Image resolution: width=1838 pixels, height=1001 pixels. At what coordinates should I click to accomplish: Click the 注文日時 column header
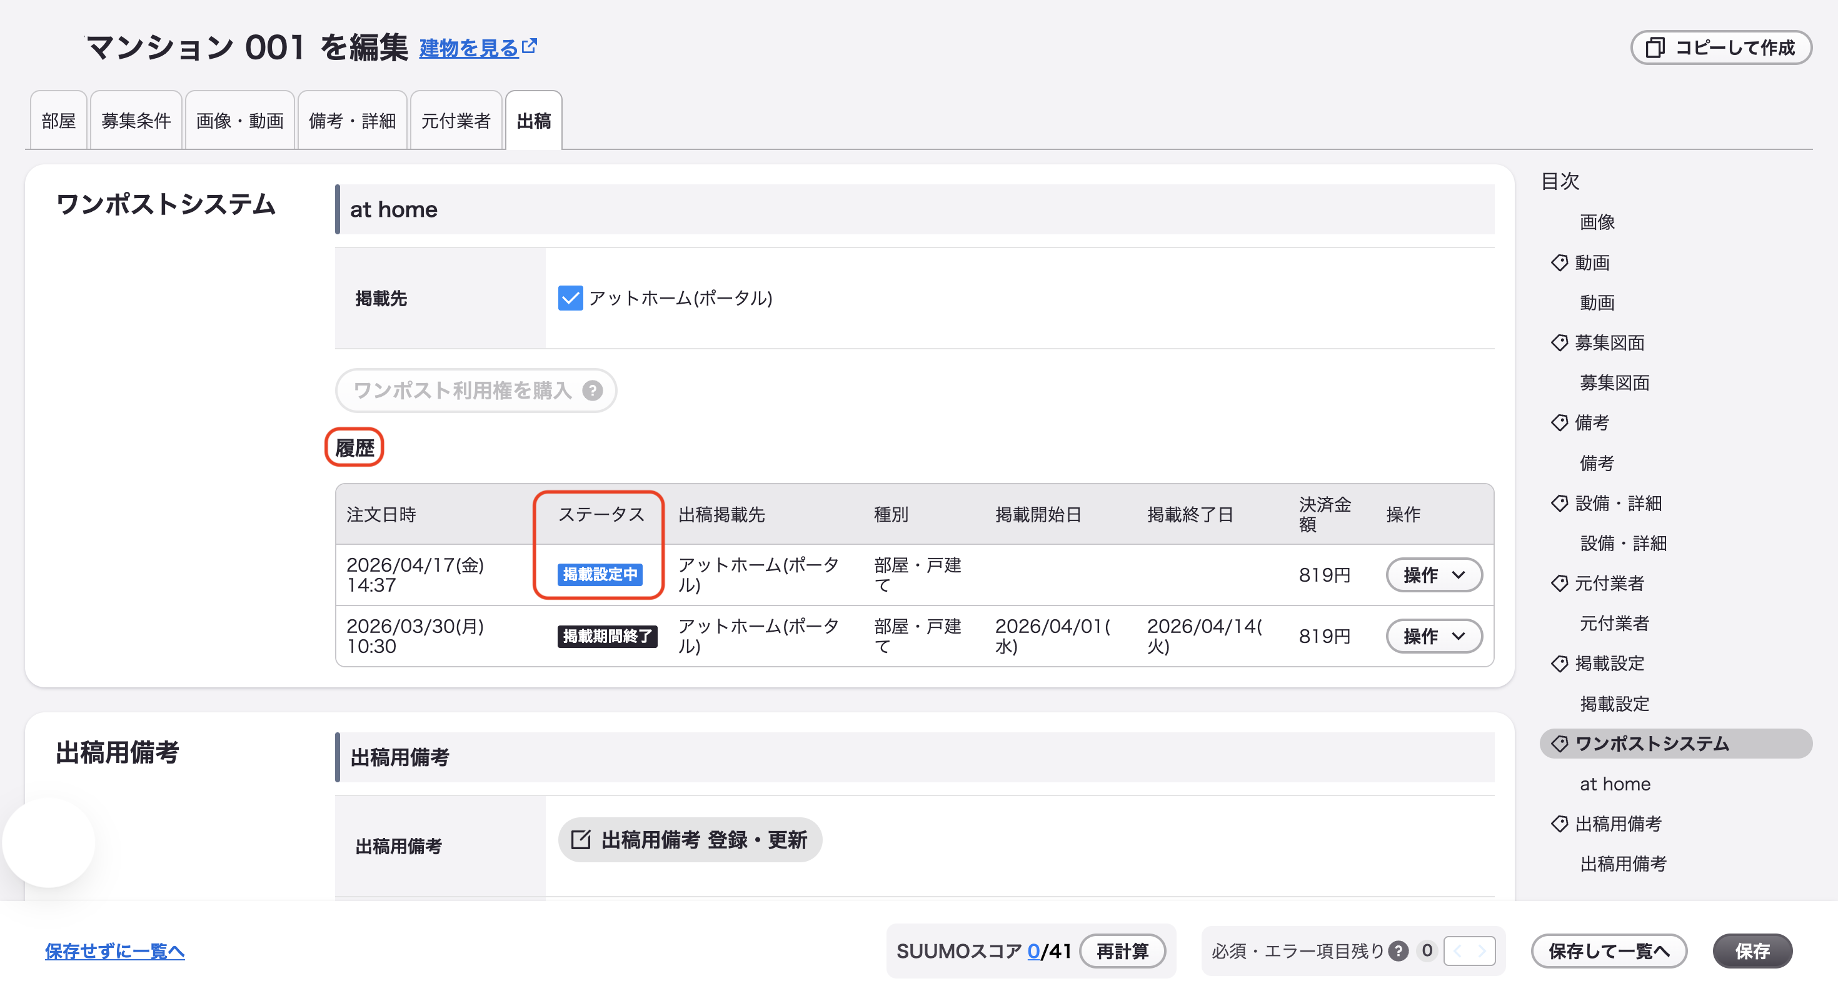click(381, 515)
